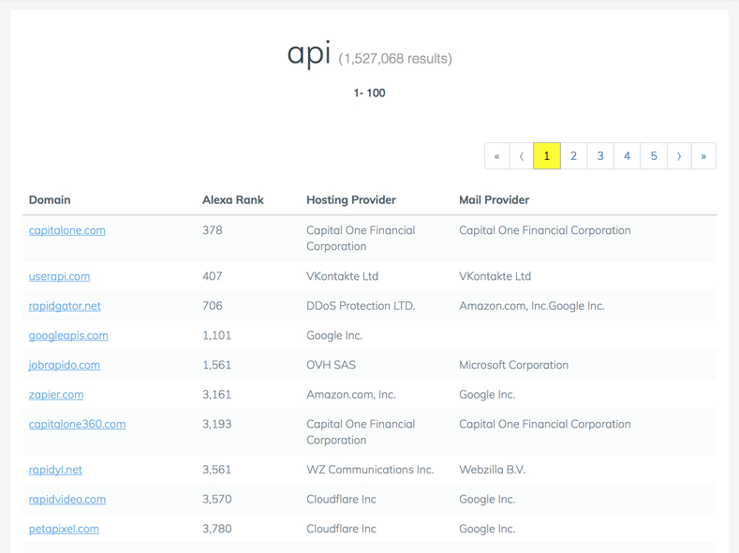Viewport: 739px width, 553px height.
Task: Open the rapidvideo.com domain link
Action: (x=67, y=500)
